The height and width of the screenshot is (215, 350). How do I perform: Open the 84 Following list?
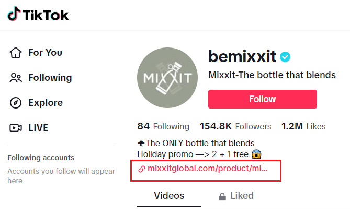(163, 126)
